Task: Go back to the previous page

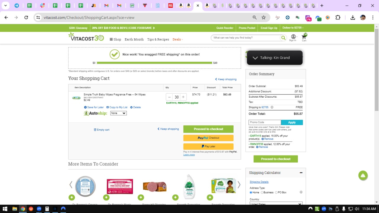Action: point(6,17)
